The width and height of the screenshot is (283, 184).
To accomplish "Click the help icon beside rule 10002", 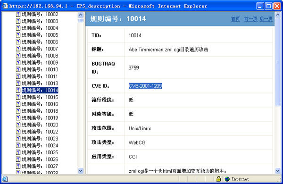I will click(x=18, y=14).
